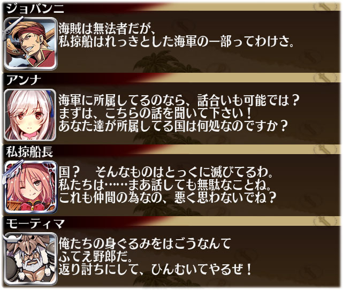
Task: Click Anna's white-haired portrait icon
Action: click(30, 115)
